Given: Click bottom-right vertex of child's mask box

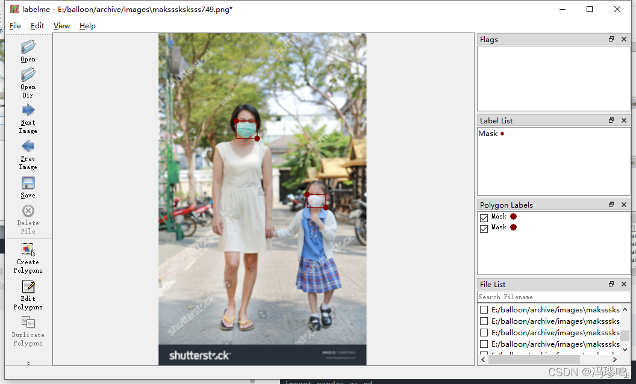Looking at the screenshot, I should click(326, 208).
